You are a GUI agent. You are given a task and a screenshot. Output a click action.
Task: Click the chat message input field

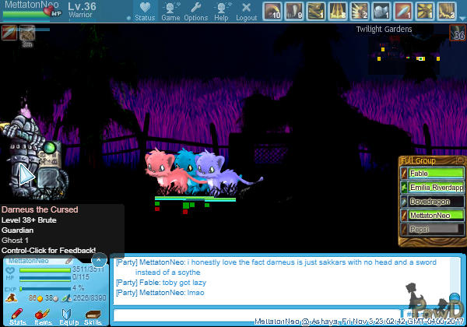coord(257,315)
